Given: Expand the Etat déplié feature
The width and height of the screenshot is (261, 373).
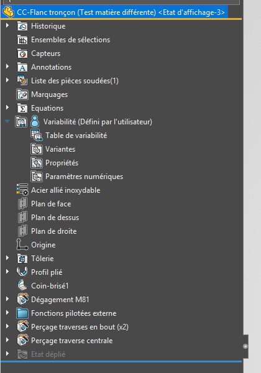Looking at the screenshot, I should 7,354.
